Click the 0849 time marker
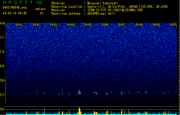This screenshot has width=180, height=115. (x=156, y=25)
